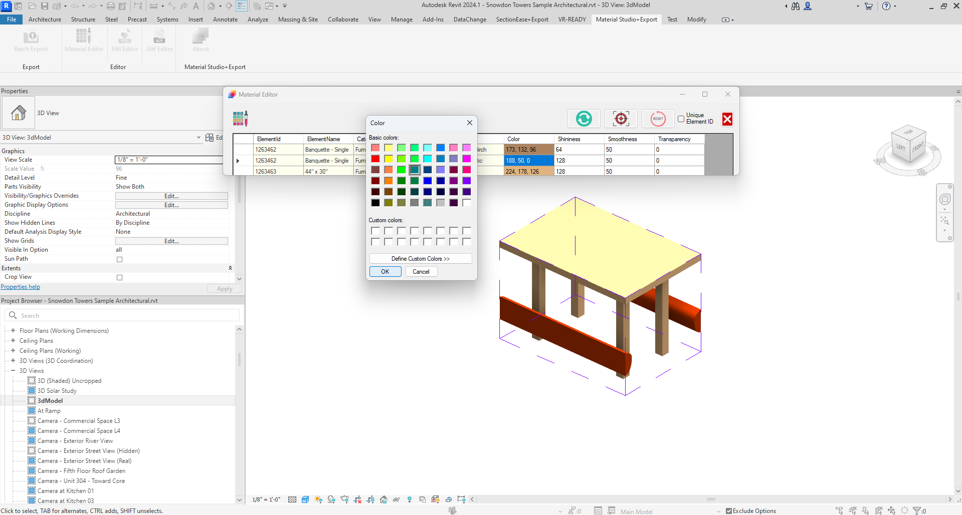The height and width of the screenshot is (515, 962).
Task: Click the Default 3D View house icon
Action: tap(212, 6)
